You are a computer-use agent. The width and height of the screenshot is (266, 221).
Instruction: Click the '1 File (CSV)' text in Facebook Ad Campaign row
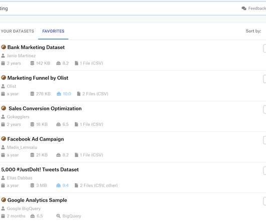click(91, 155)
